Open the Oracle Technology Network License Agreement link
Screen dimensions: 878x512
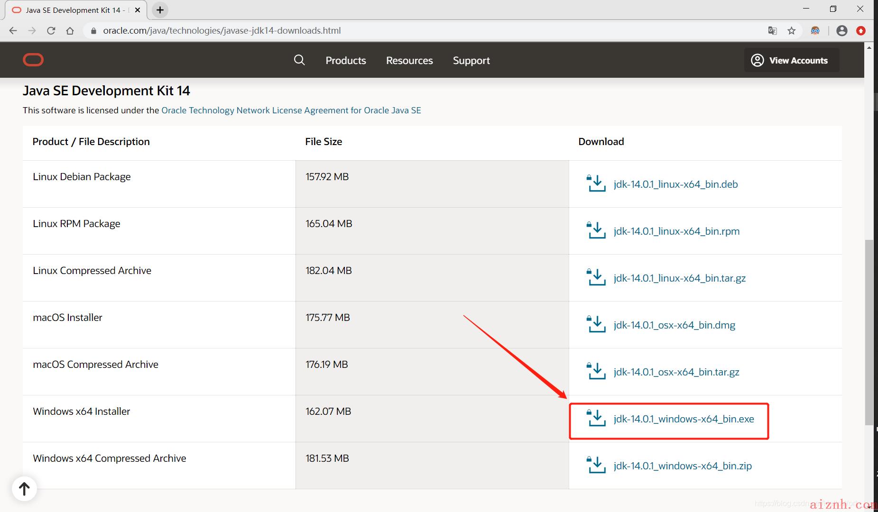tap(291, 110)
